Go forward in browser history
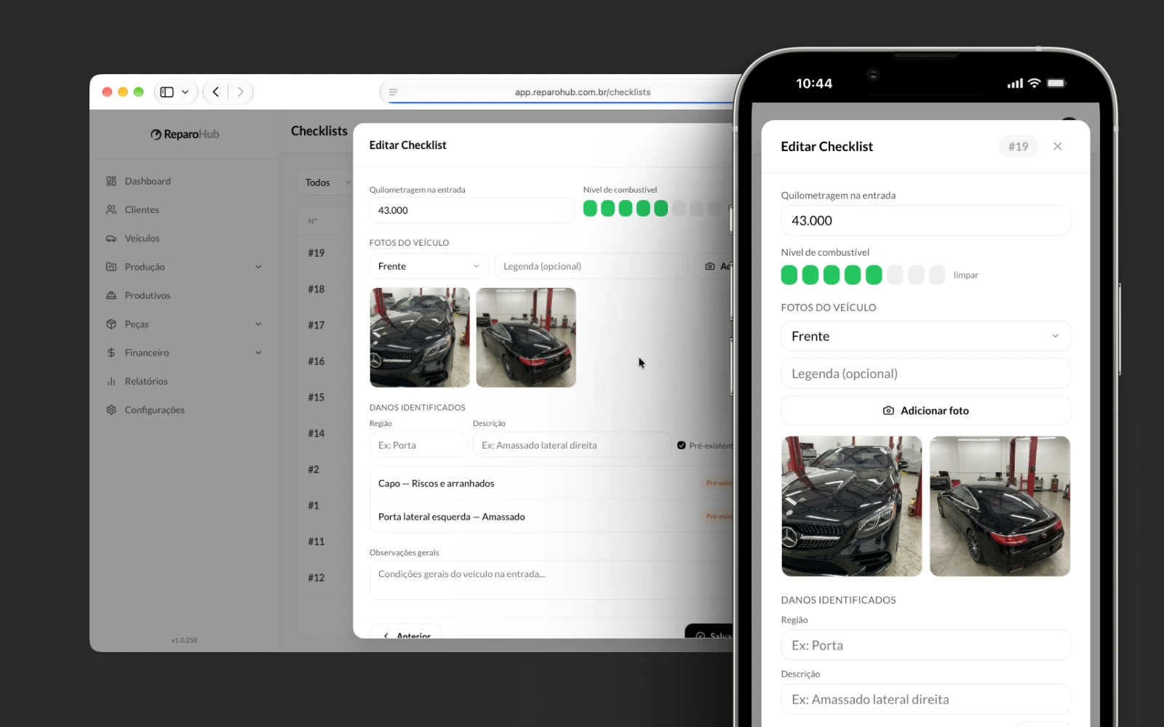 coord(241,92)
